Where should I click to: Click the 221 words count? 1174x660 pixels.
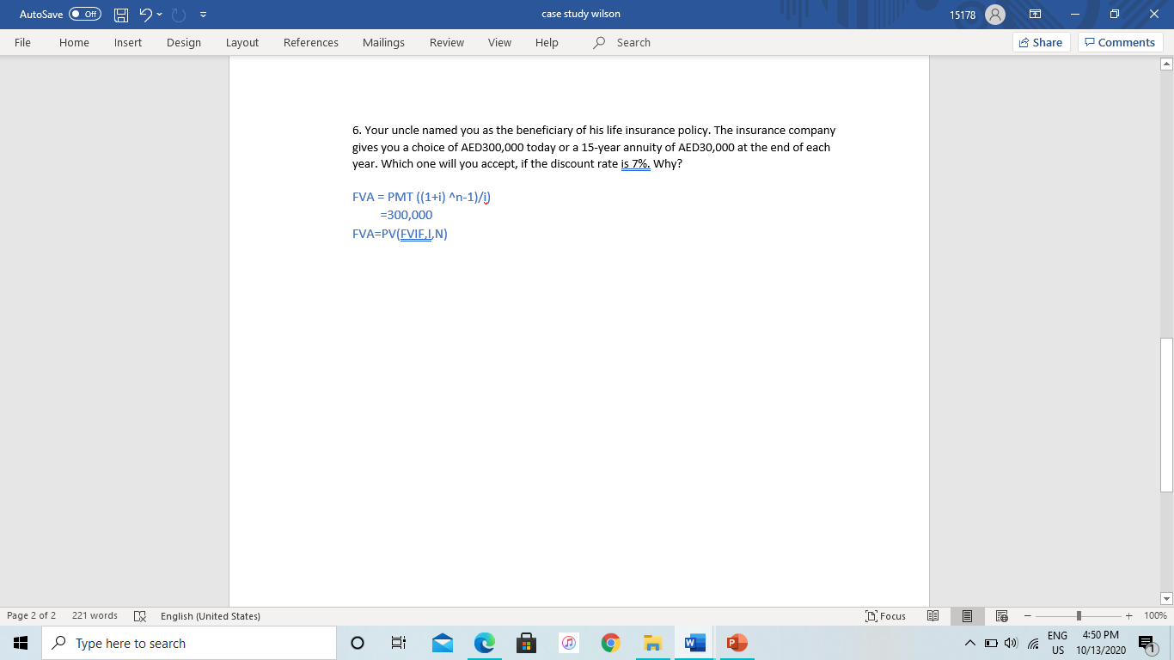point(95,615)
